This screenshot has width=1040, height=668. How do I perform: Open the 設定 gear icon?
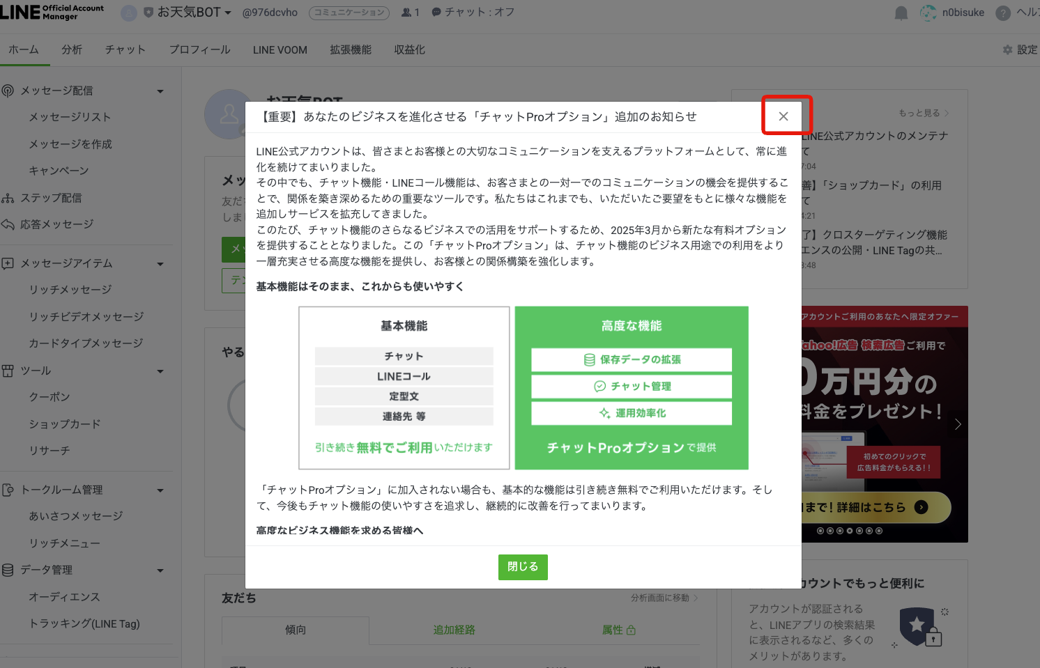(1007, 50)
